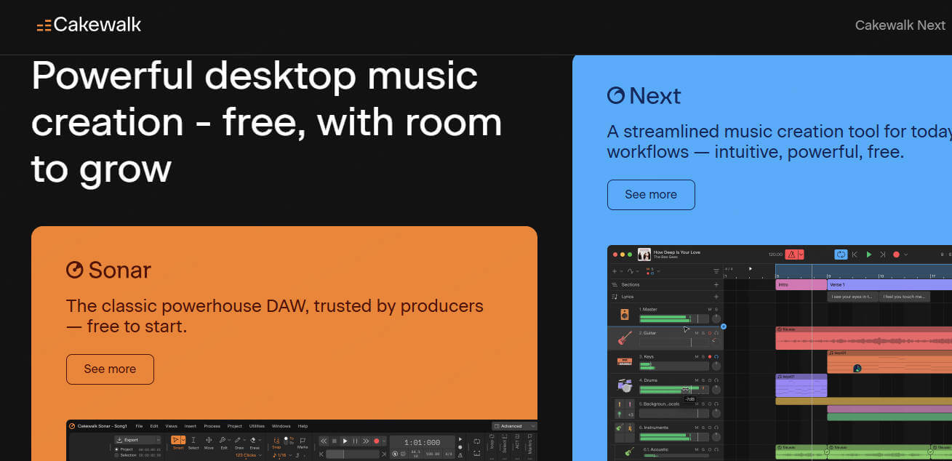The width and height of the screenshot is (952, 461).
Task: Mute the Master track
Action: [x=710, y=309]
